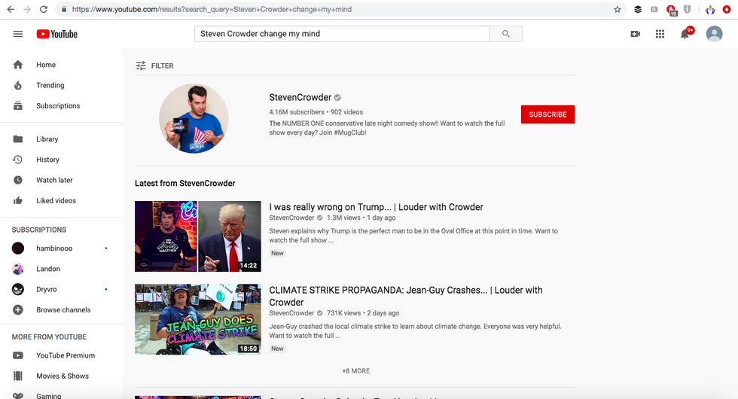This screenshot has width=738, height=399.
Task: Click the Movies & Shows film icon
Action: pyautogui.click(x=18, y=376)
